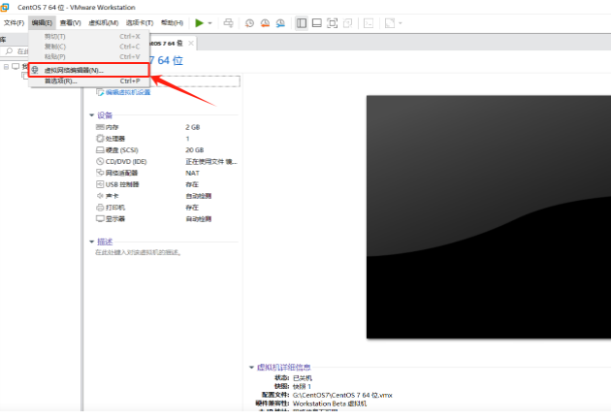The height and width of the screenshot is (420, 611).
Task: Open the 编辑(E) menu
Action: point(42,23)
